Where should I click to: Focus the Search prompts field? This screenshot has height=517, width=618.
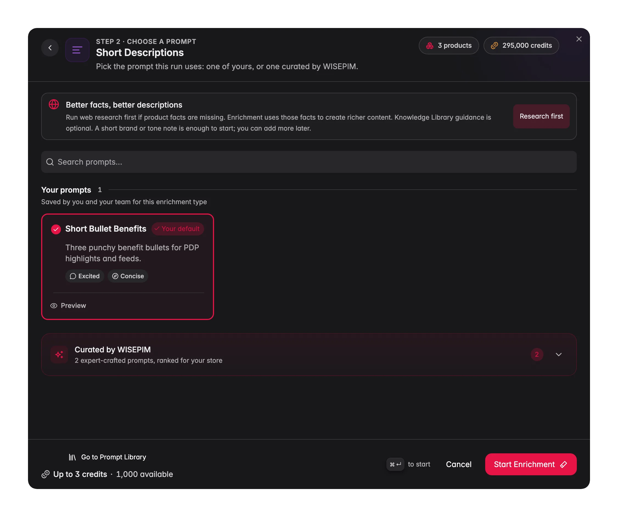[309, 162]
